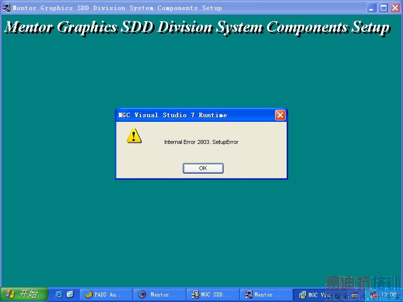Switch to the red-icon Mentor... taskbar button
This screenshot has width=403, height=302.
160,294
